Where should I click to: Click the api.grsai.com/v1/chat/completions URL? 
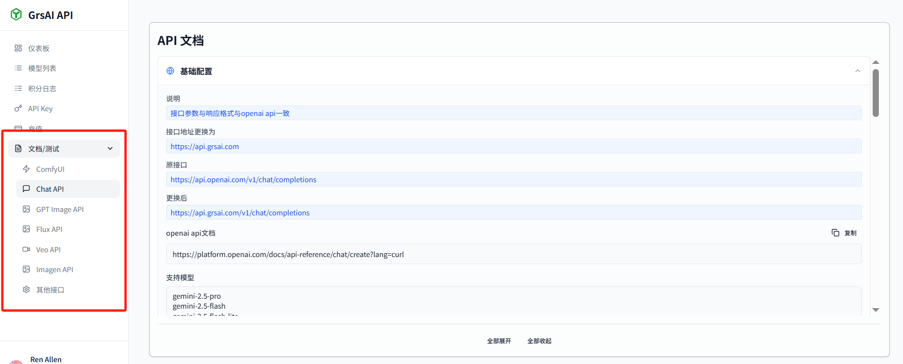pyautogui.click(x=240, y=213)
